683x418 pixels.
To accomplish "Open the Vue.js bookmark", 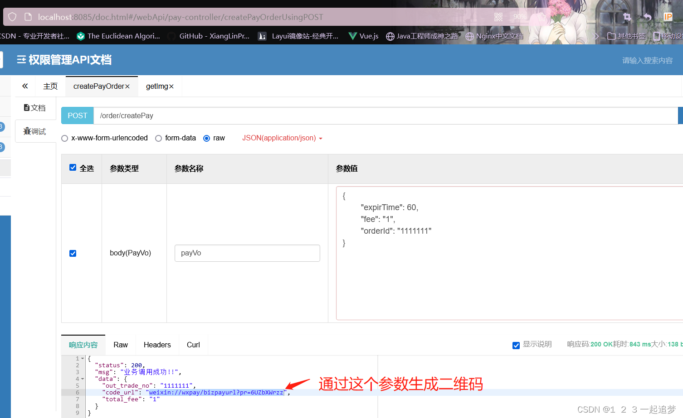I will (363, 36).
